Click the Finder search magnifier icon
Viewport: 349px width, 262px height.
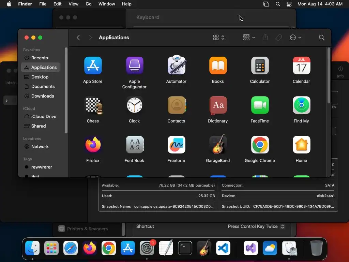[321, 38]
